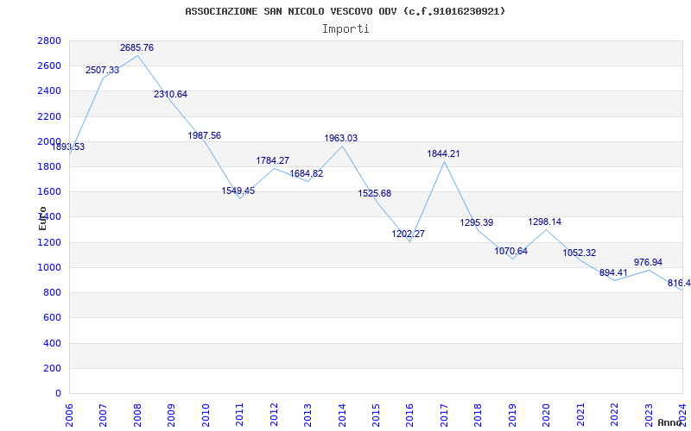The height and width of the screenshot is (431, 691).
Task: Click the 2006 x-axis year label
Action: 69,415
